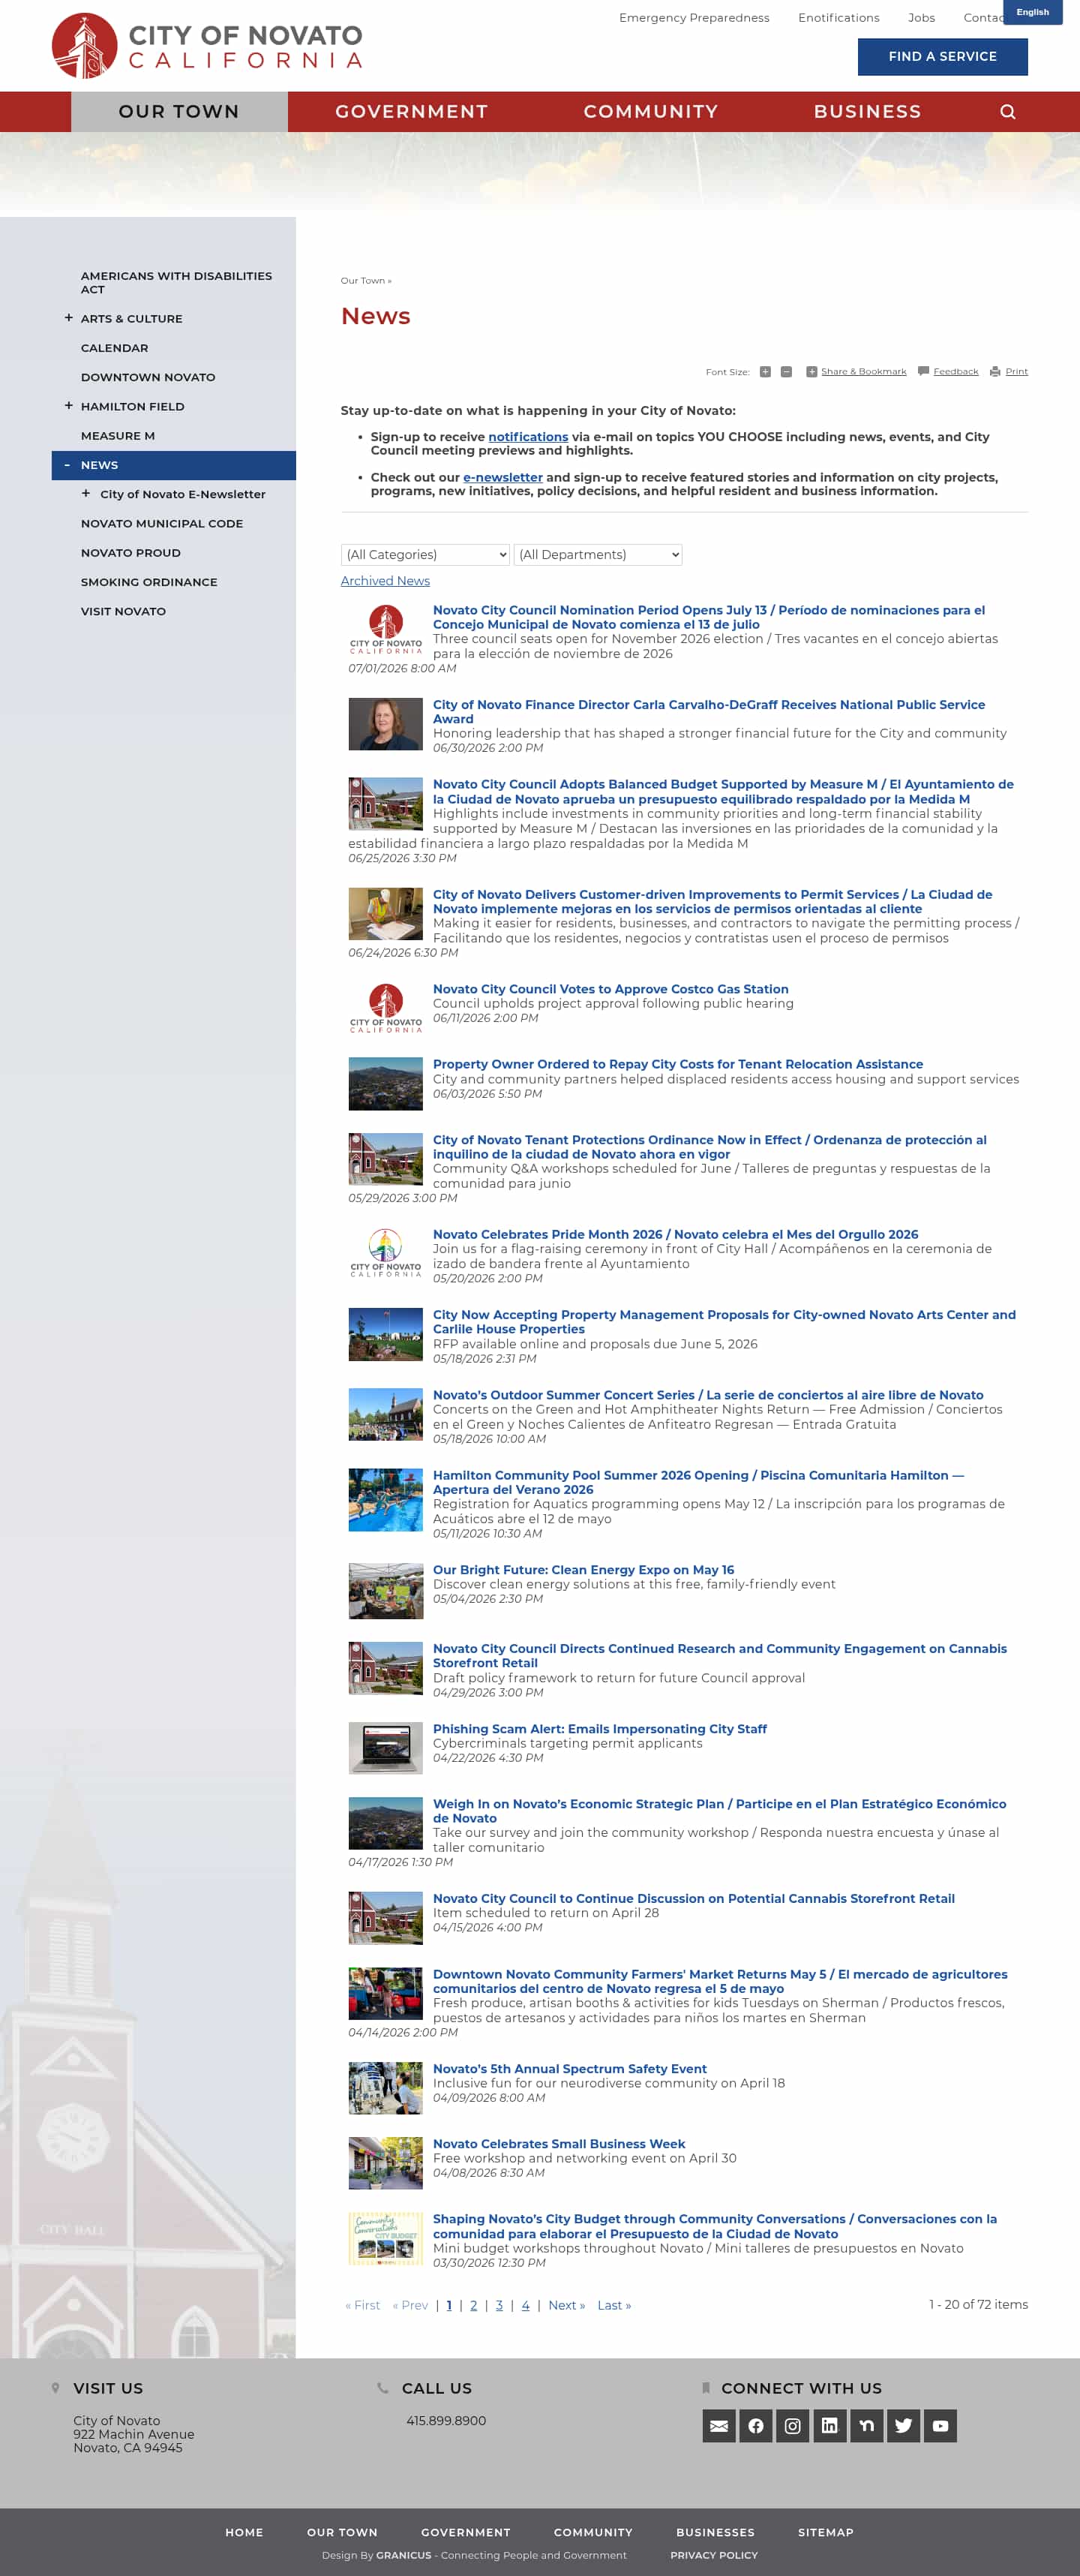
Task: Select Americans with Disabilities Act sidebar item
Action: tap(175, 282)
